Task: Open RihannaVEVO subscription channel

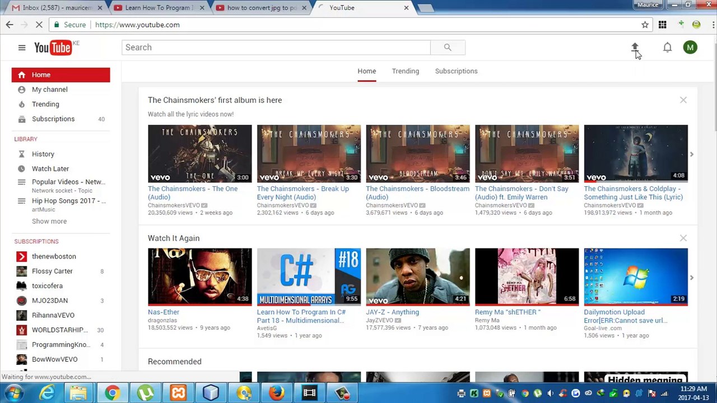Action: click(x=53, y=315)
